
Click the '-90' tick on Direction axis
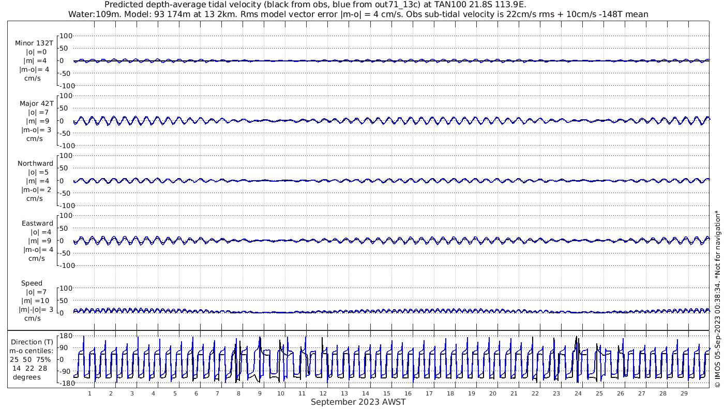point(66,371)
